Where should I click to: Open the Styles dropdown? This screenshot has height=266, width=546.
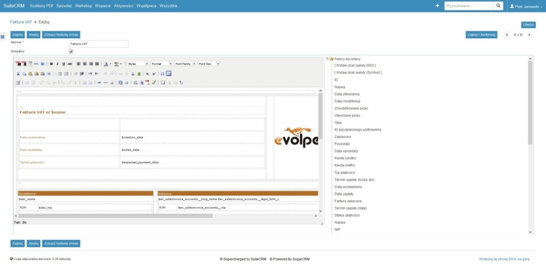[138, 63]
